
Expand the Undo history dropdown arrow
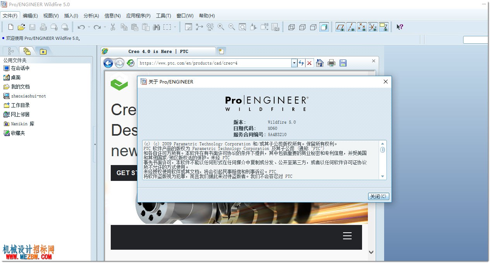point(89,27)
